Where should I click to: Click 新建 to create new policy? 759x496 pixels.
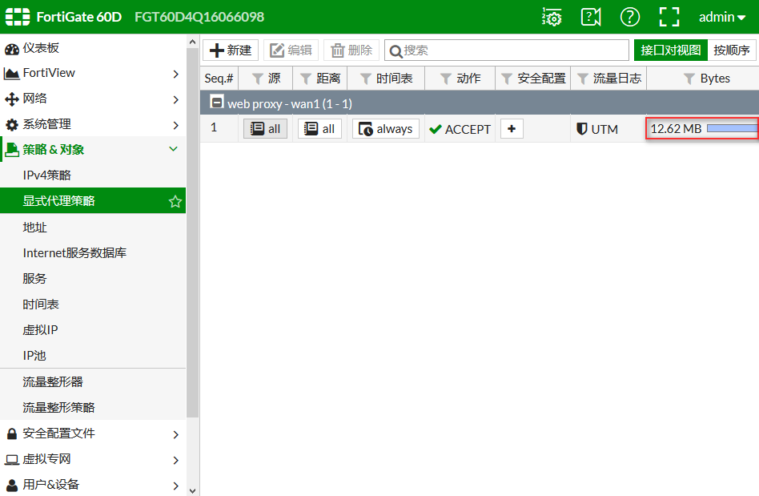pos(231,50)
